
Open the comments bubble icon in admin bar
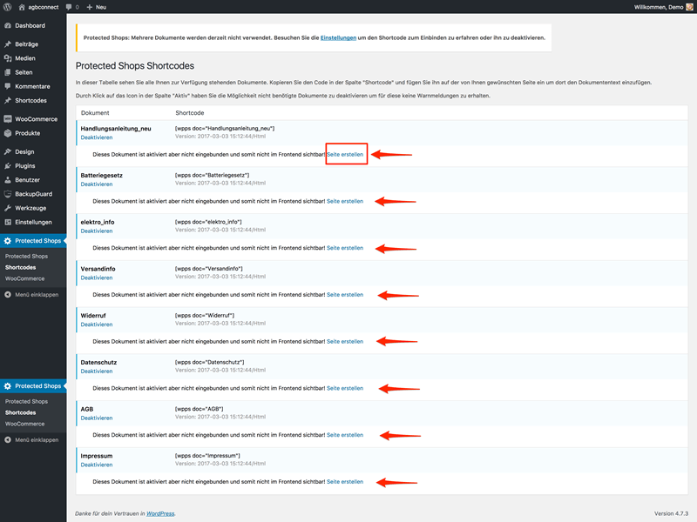[69, 7]
